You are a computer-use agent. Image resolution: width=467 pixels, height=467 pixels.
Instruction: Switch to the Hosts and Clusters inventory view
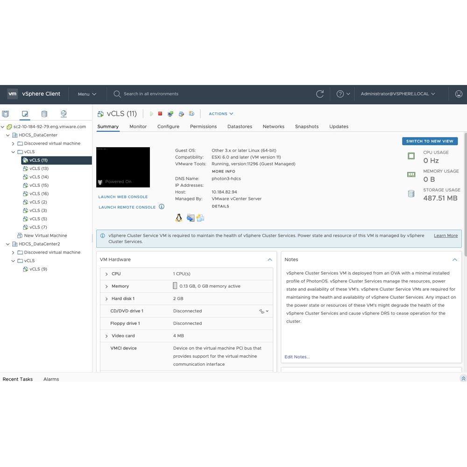6,113
